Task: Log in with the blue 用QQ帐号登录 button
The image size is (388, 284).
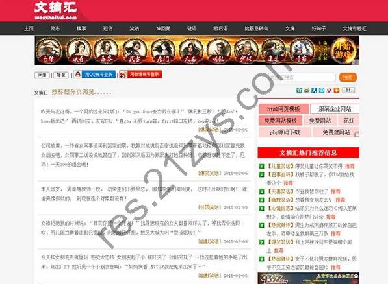Action: tap(95, 75)
